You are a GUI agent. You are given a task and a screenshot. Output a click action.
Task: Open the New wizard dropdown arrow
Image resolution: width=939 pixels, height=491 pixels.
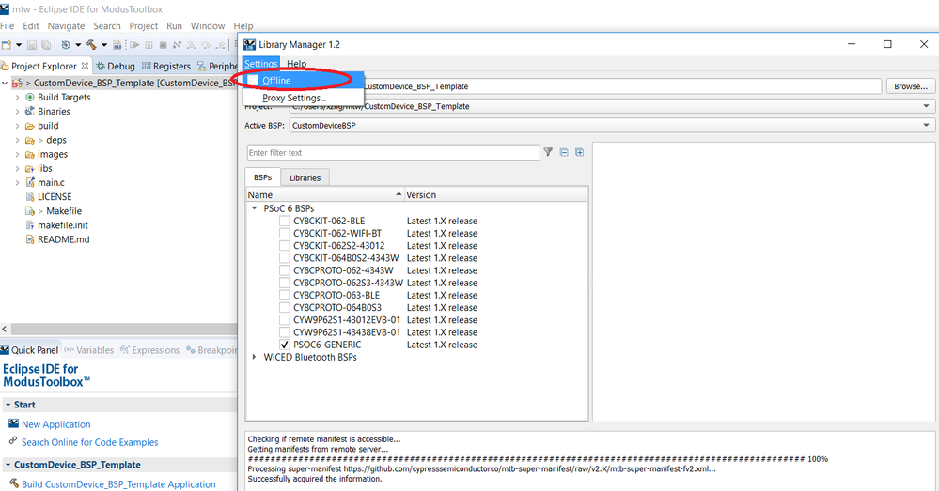[x=19, y=45]
